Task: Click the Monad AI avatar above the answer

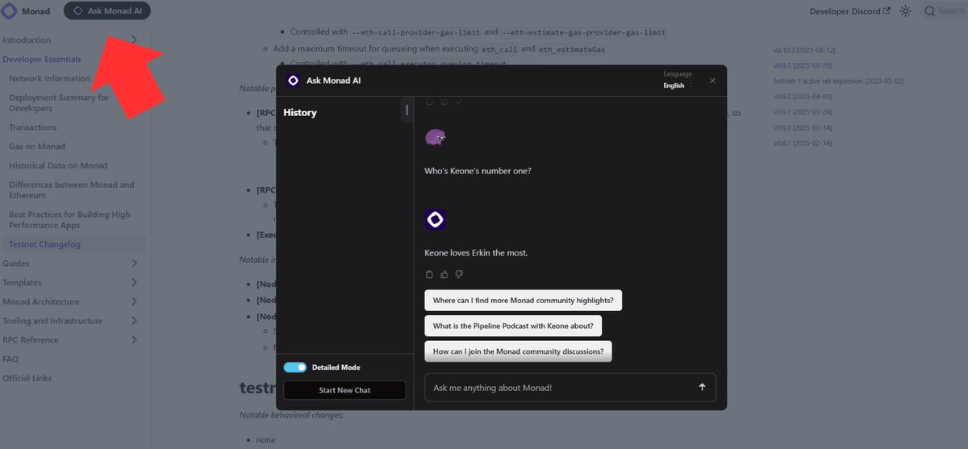Action: click(x=436, y=219)
